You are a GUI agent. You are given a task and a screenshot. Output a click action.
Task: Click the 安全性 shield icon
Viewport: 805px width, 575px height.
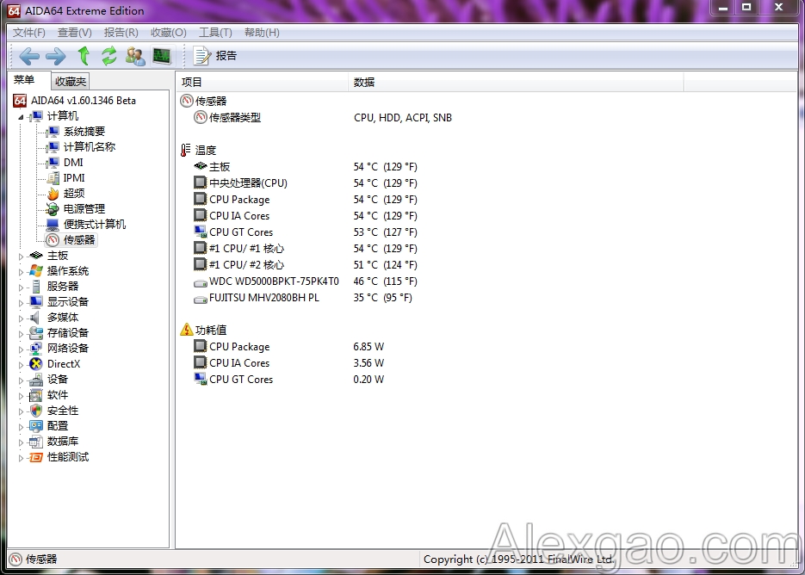[36, 411]
